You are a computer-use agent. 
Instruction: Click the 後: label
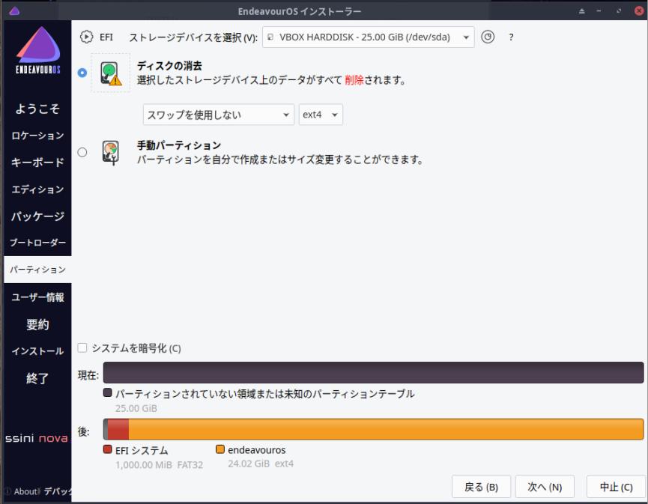tap(83, 431)
